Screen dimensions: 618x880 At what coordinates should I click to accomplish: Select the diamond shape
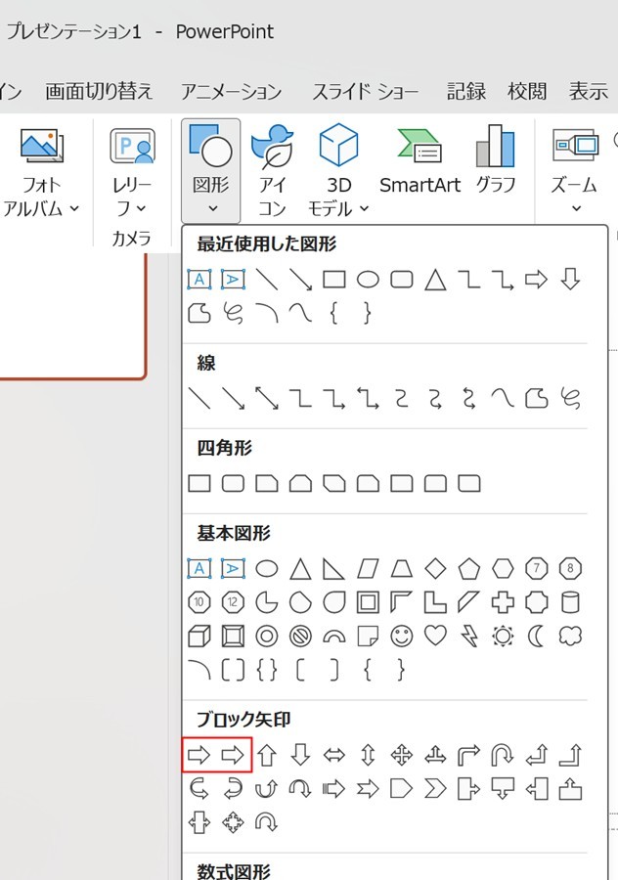click(435, 569)
